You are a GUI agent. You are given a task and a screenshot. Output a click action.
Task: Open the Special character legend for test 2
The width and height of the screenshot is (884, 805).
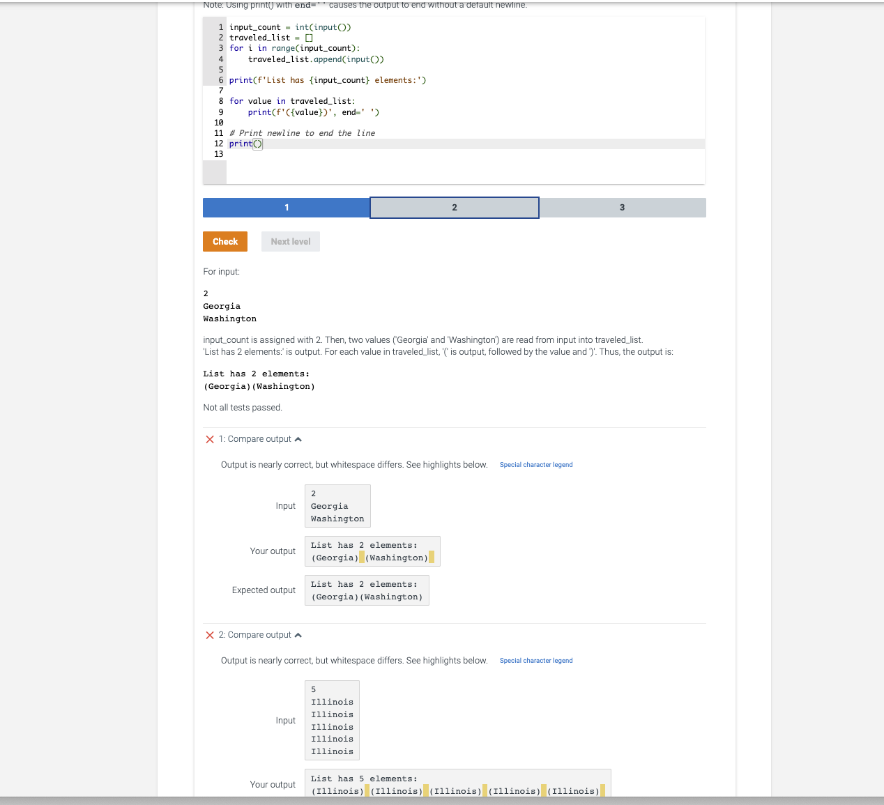[x=536, y=661]
